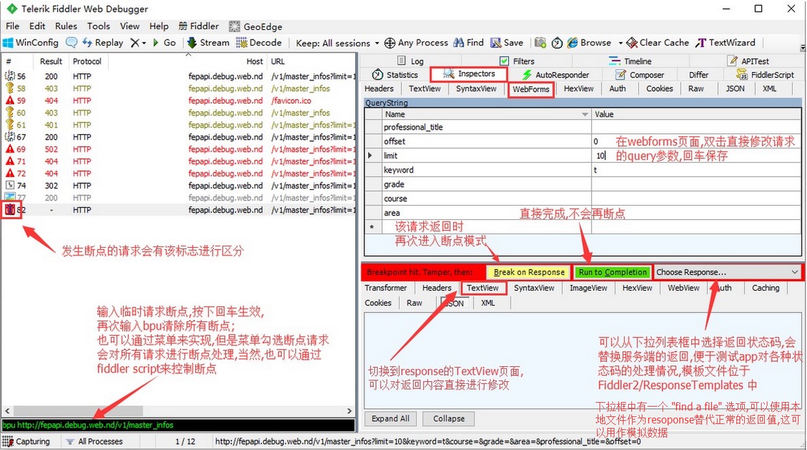This screenshot has height=450, width=807.
Task: Click the QuickExec command box
Action: pyautogui.click(x=178, y=425)
